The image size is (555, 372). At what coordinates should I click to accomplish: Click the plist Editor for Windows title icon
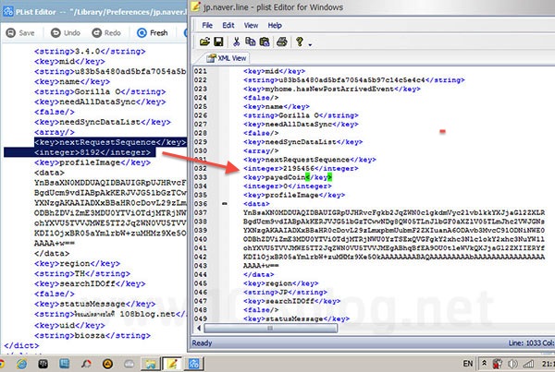[x=196, y=6]
